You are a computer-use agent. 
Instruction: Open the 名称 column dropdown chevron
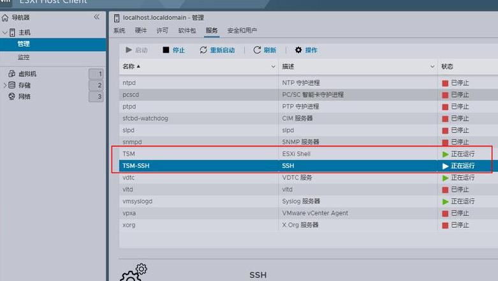(273, 67)
